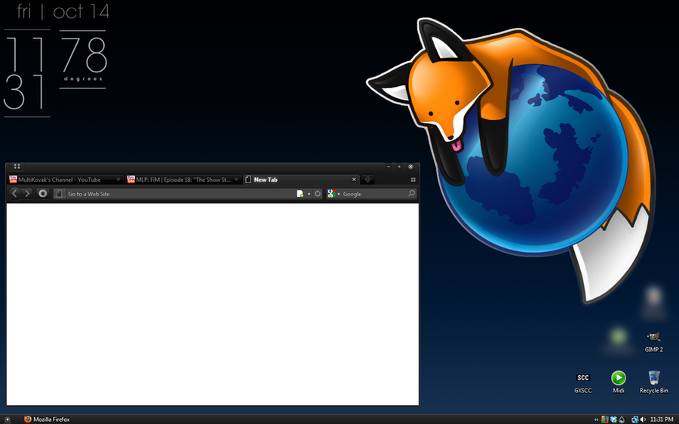Expand hidden system tray icons chevron
The image size is (679, 424).
tap(596, 419)
